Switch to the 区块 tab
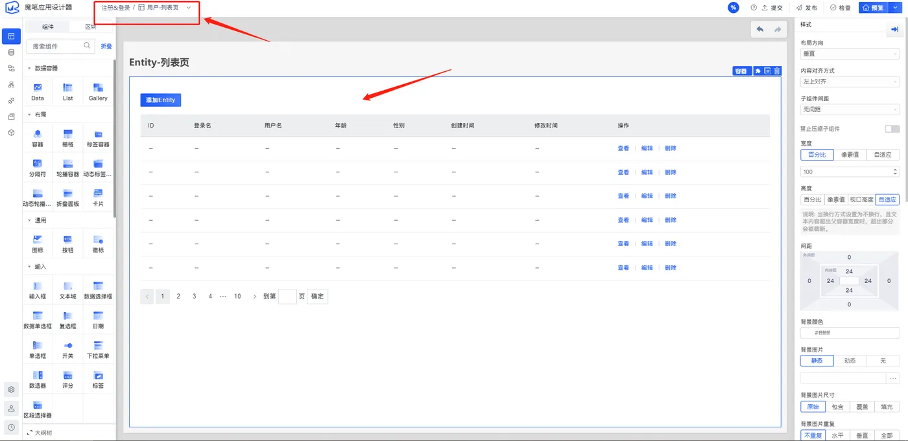 (91, 27)
